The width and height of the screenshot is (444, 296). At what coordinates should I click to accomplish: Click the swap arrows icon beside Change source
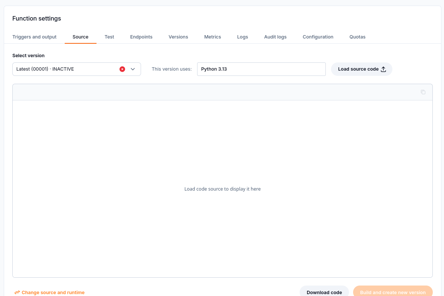[x=17, y=292]
